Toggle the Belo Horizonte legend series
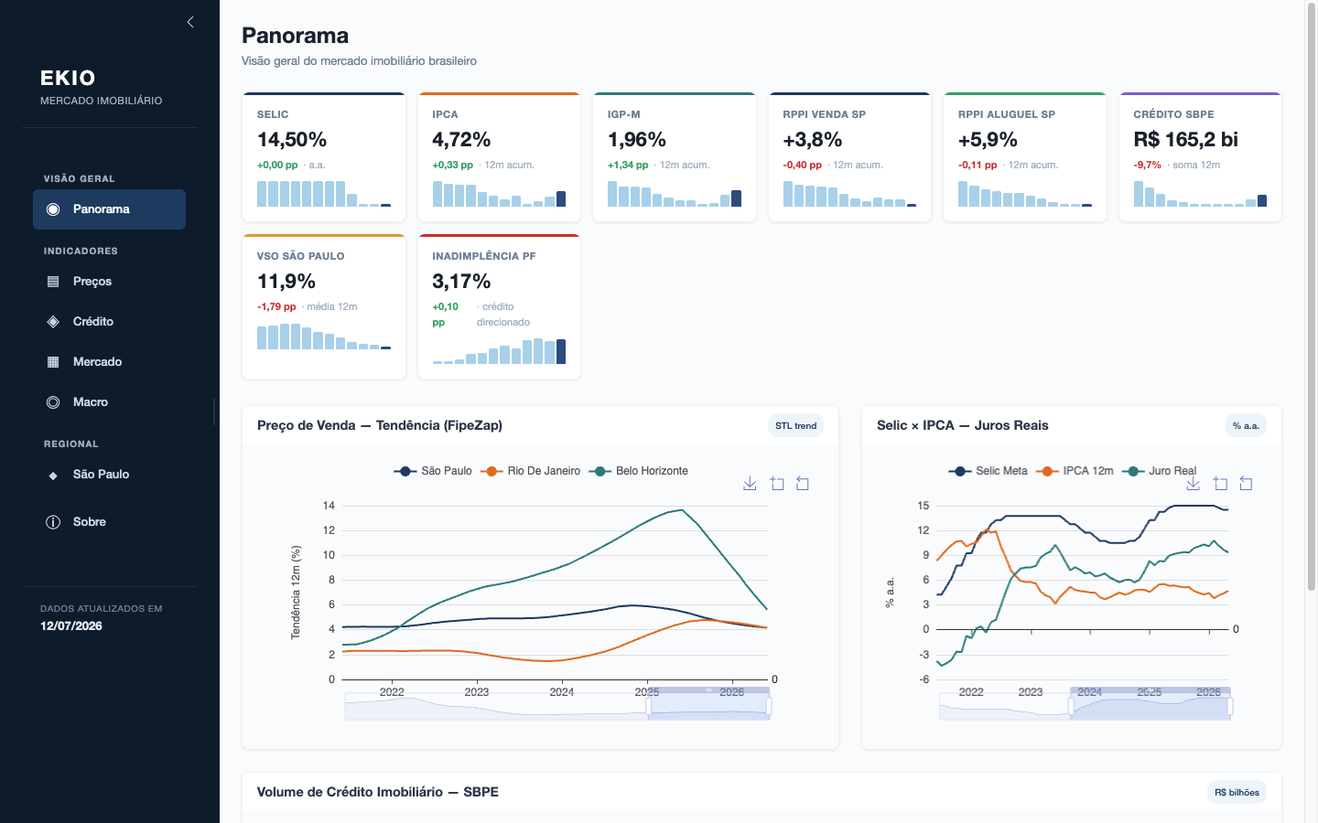Viewport: 1318px width, 823px height. [638, 471]
